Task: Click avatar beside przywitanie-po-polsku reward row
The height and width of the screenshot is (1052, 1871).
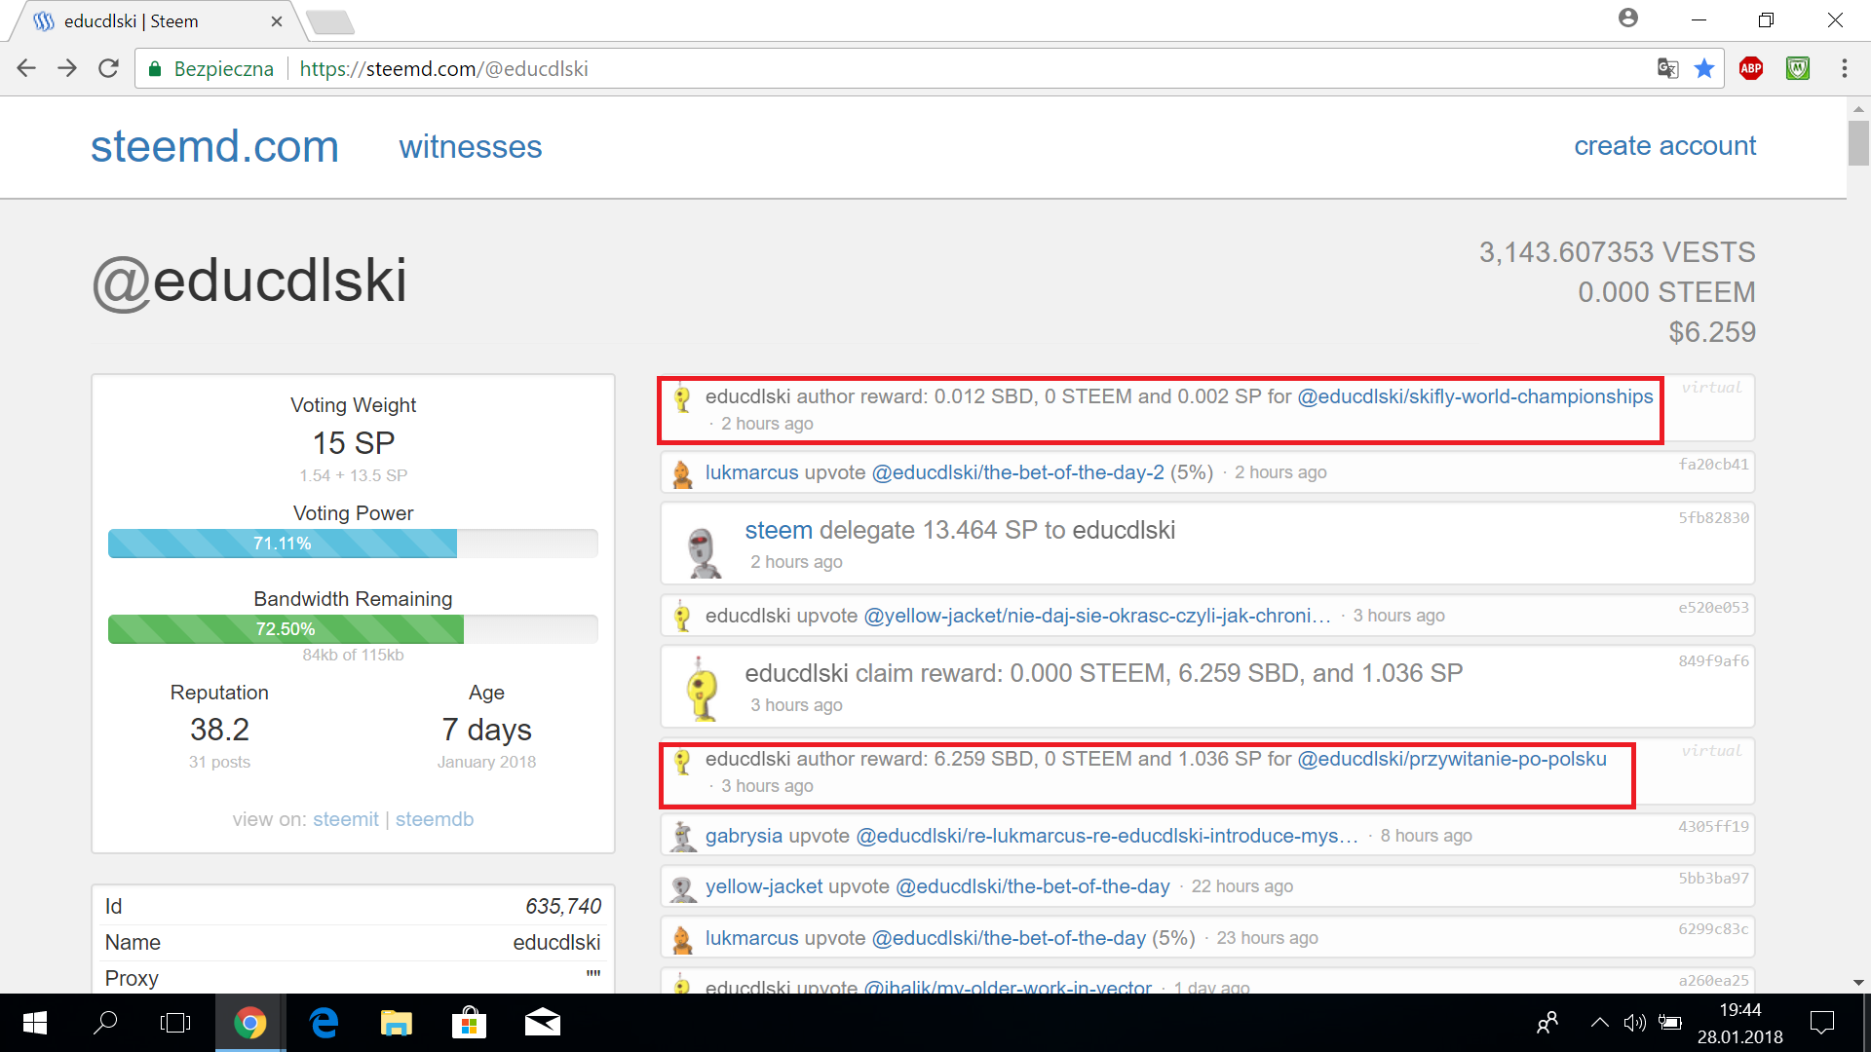Action: (x=682, y=761)
